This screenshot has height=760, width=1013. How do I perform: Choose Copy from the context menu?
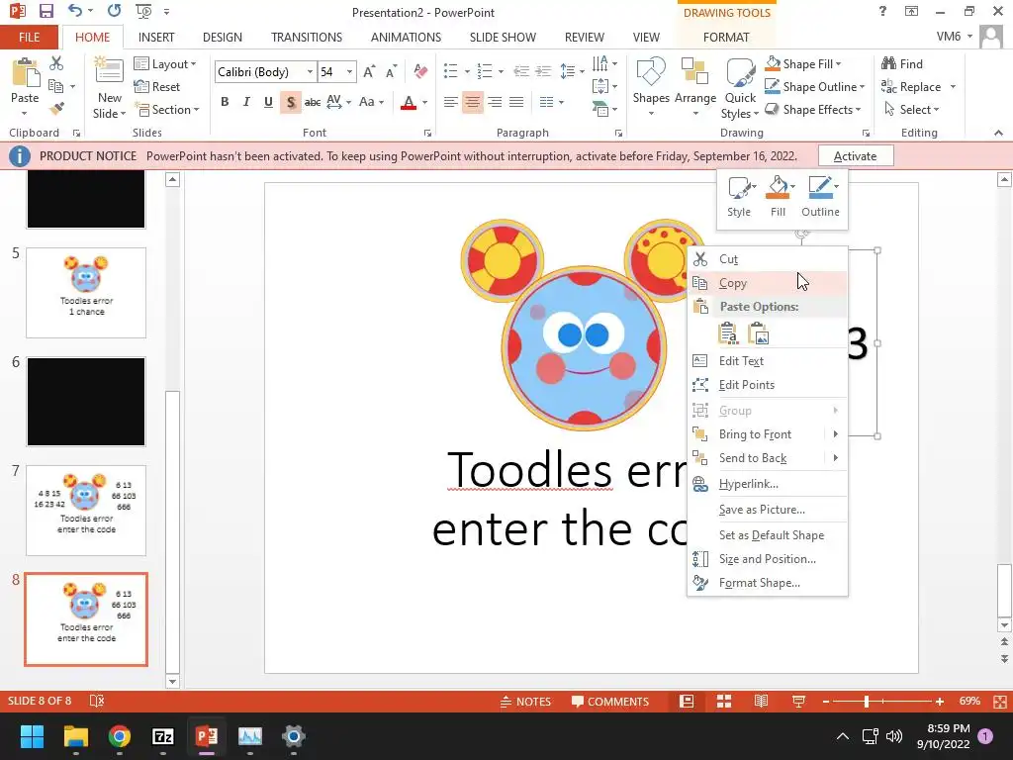767,283
